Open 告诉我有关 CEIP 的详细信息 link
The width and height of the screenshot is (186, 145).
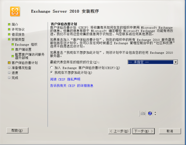[72, 86]
